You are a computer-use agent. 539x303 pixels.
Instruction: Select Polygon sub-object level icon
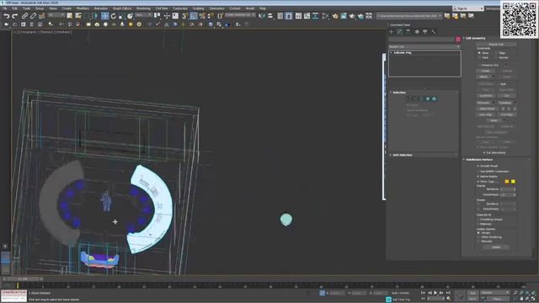point(428,99)
